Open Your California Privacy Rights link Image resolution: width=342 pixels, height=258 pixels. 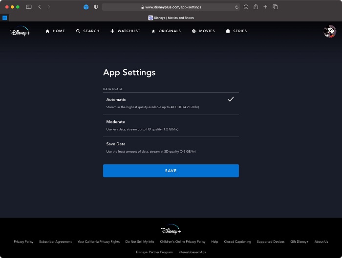(99, 242)
